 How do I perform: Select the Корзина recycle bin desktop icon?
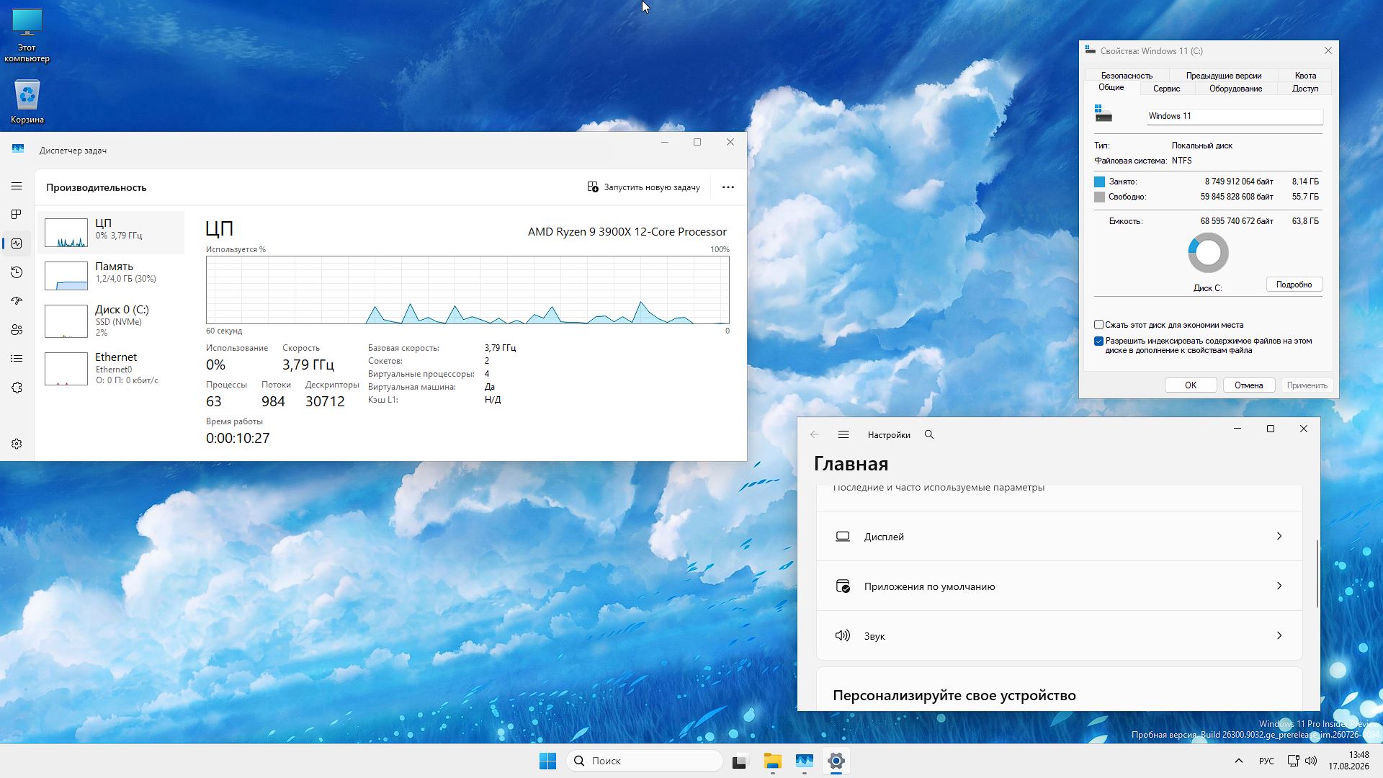point(27,101)
